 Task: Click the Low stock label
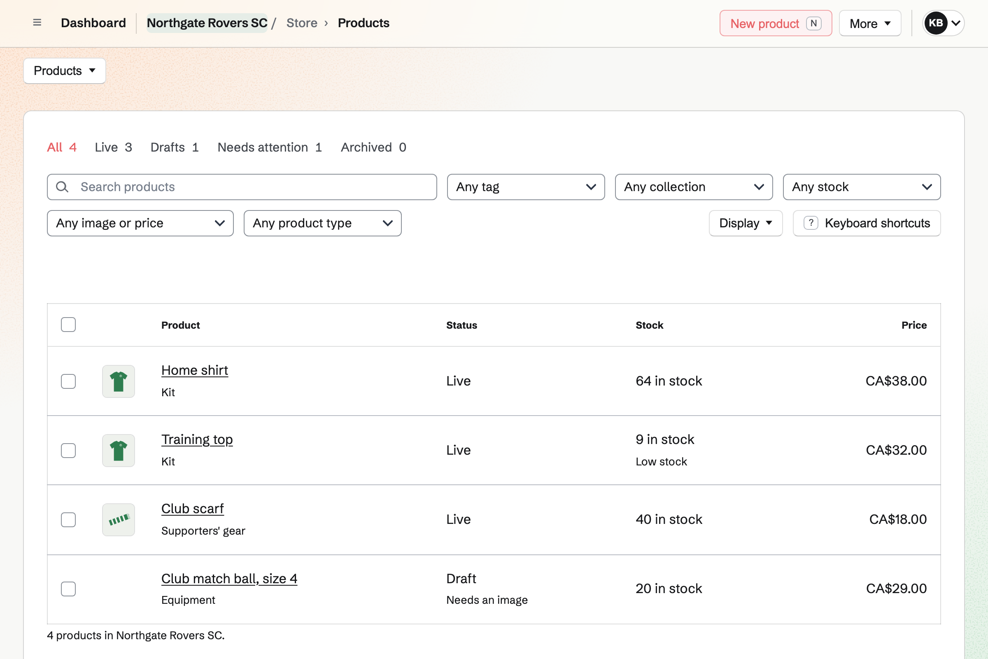[661, 462]
